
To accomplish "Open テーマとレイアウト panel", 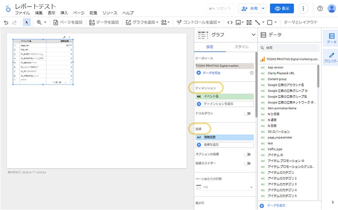I will point(300,22).
